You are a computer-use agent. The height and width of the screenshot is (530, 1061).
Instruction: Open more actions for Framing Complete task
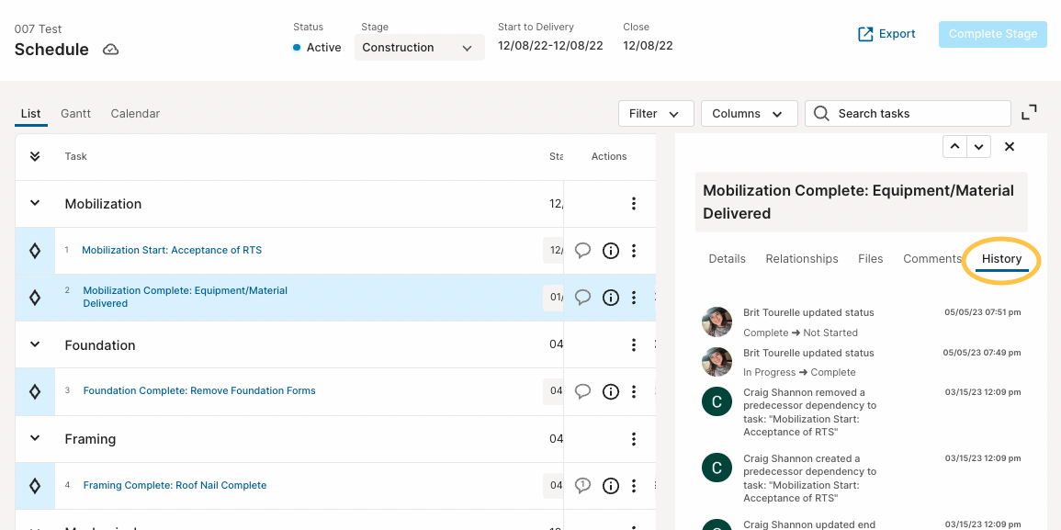tap(633, 485)
